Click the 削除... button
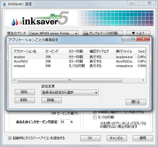 (x=25, y=100)
